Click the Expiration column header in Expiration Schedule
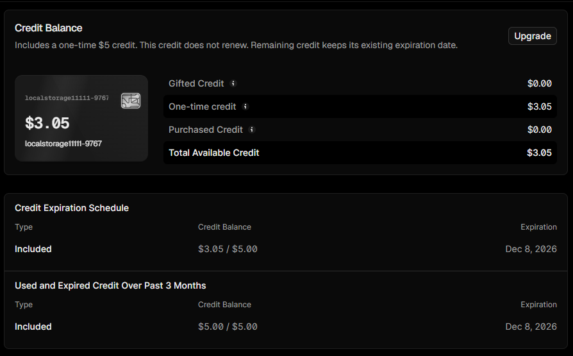Image resolution: width=573 pixels, height=356 pixels. pyautogui.click(x=538, y=227)
